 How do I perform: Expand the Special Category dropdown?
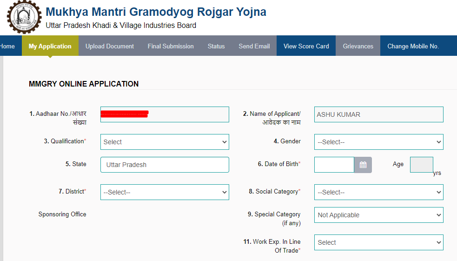click(x=378, y=215)
